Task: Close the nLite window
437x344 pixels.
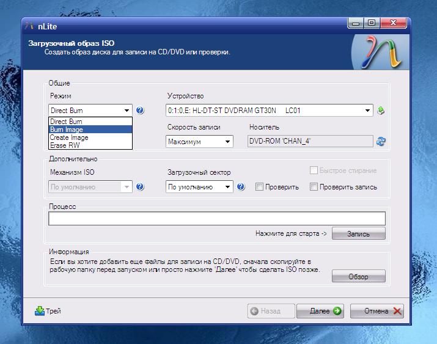Action: [x=393, y=23]
